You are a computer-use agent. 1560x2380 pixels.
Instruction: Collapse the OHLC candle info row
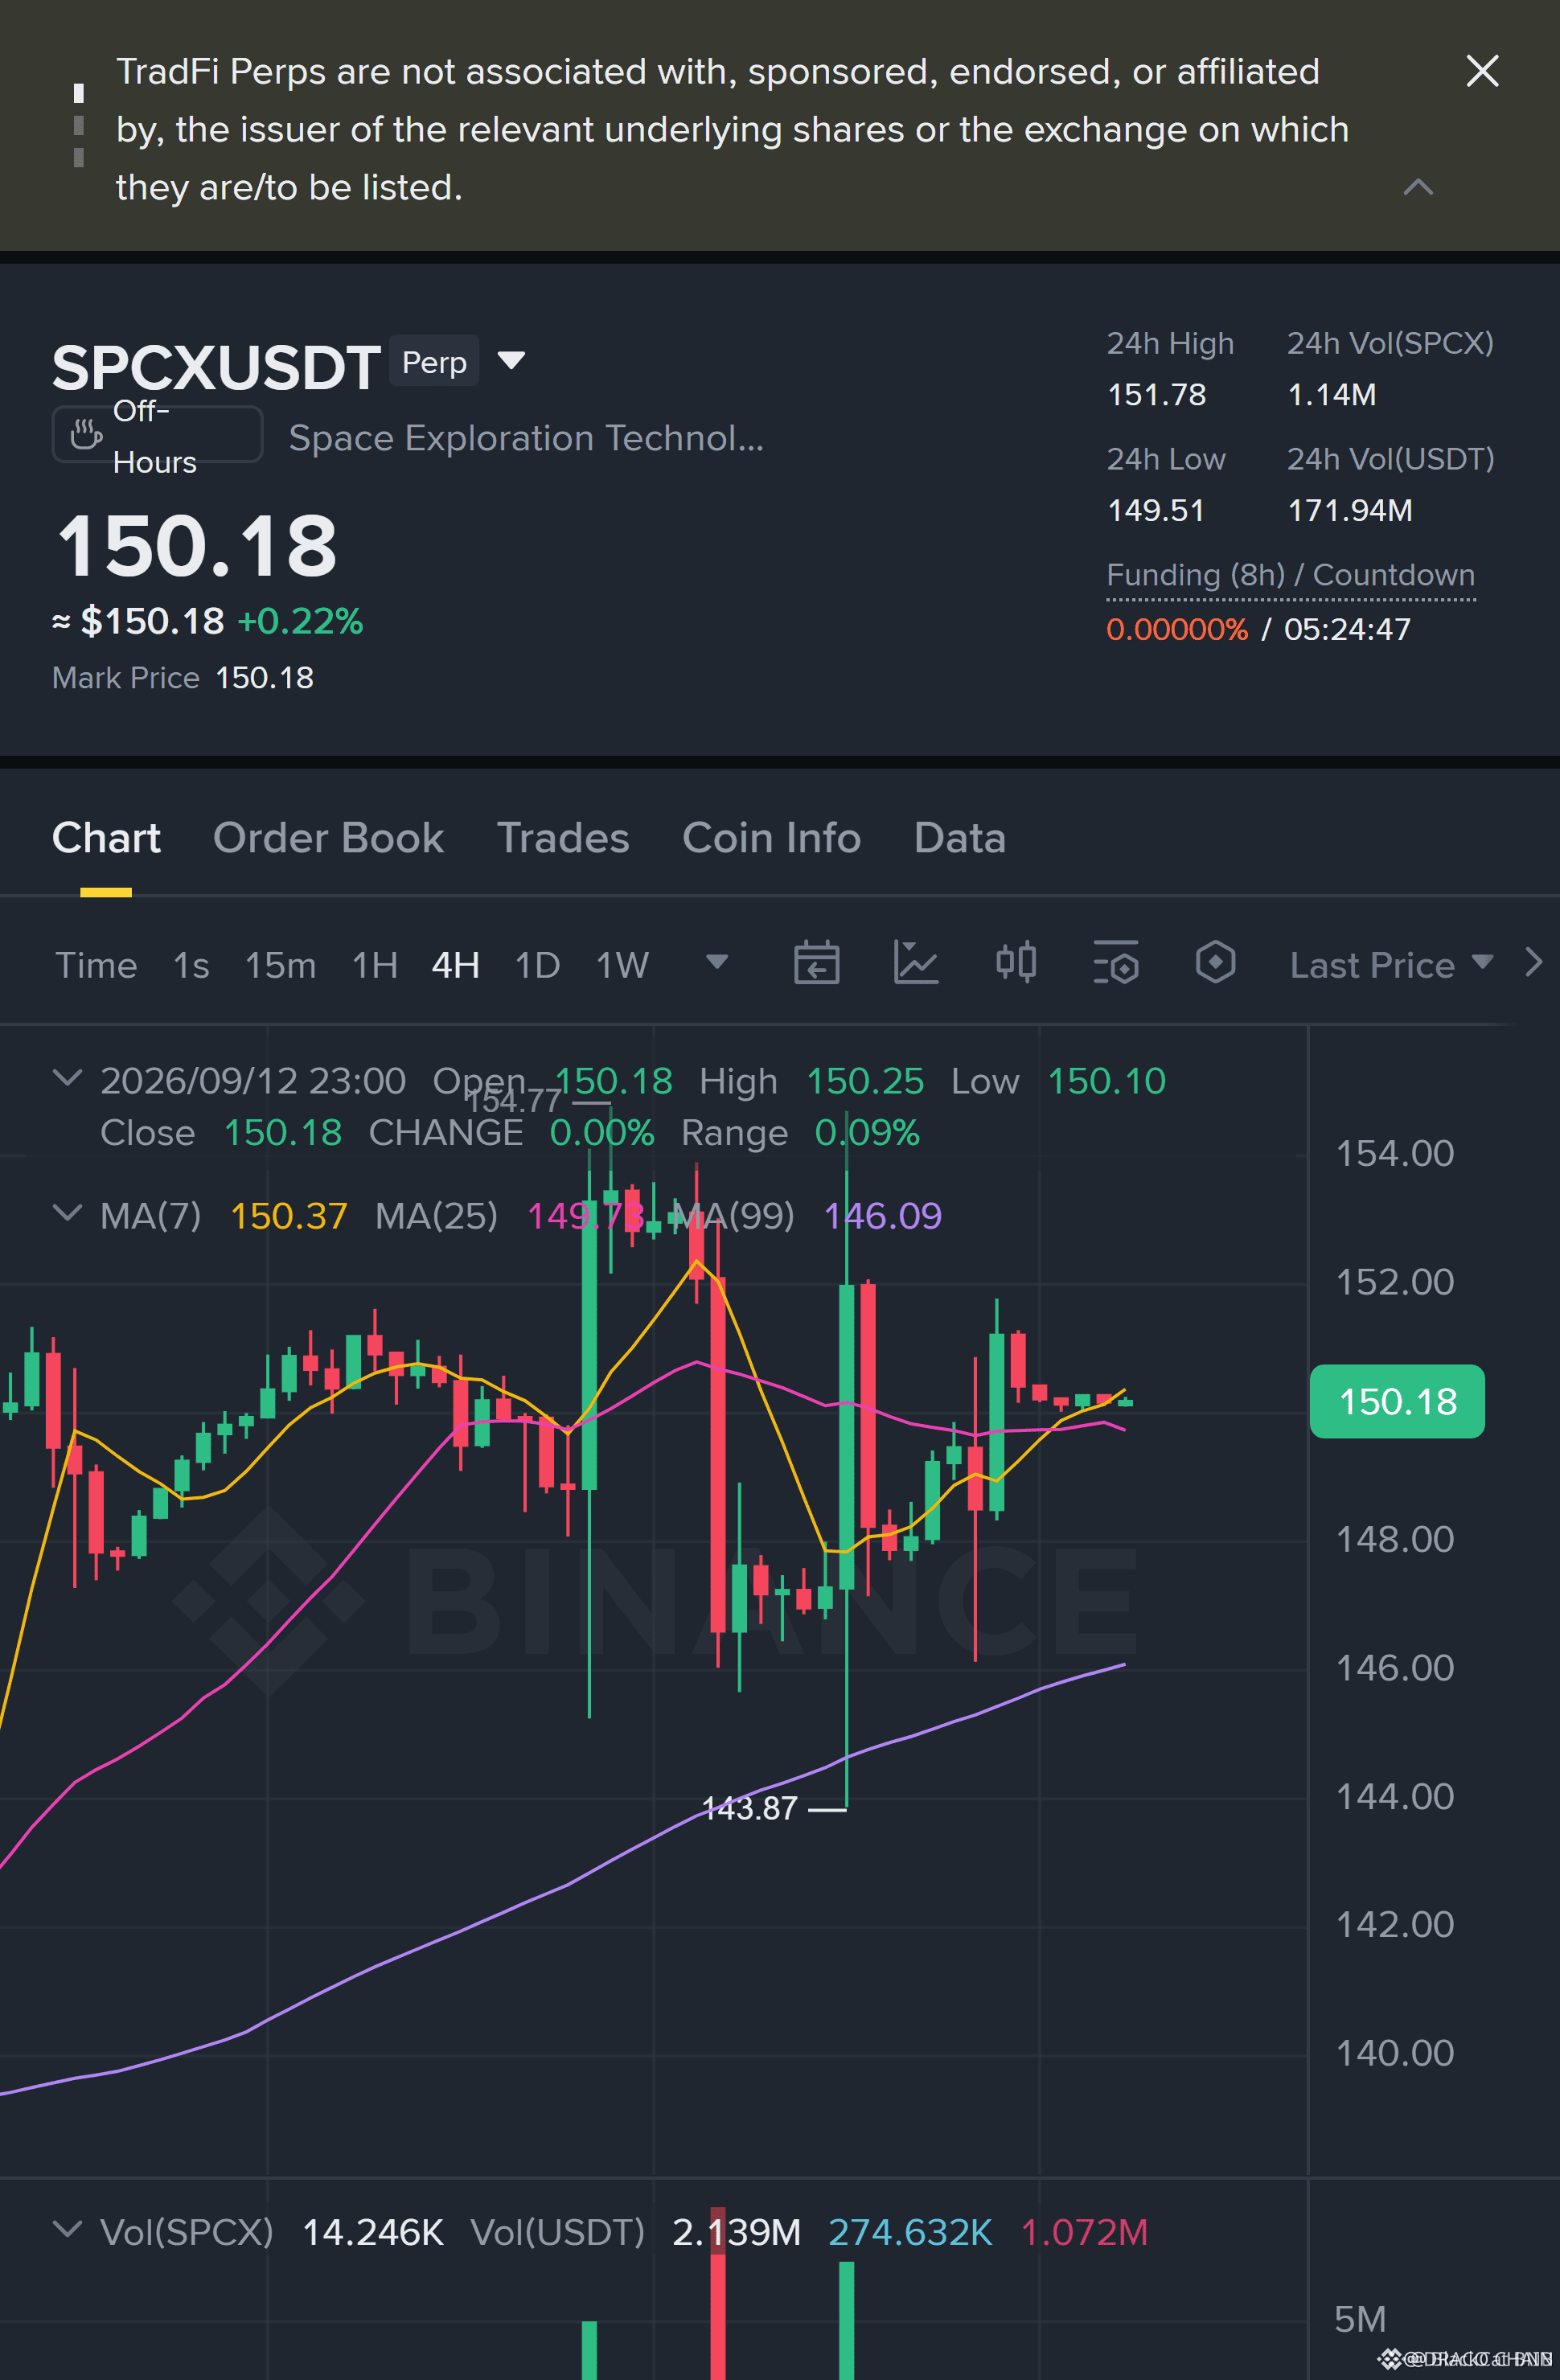point(67,1079)
